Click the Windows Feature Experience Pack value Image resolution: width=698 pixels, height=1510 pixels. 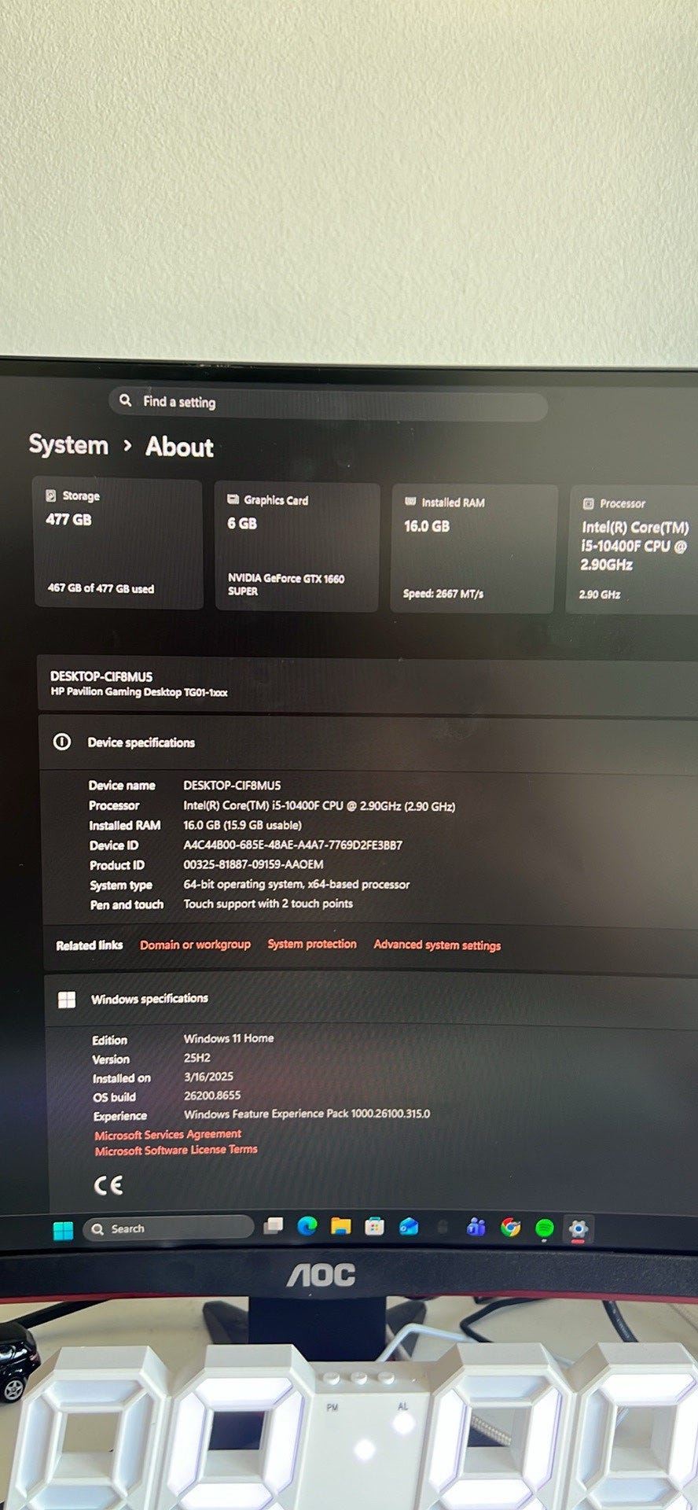click(307, 1114)
